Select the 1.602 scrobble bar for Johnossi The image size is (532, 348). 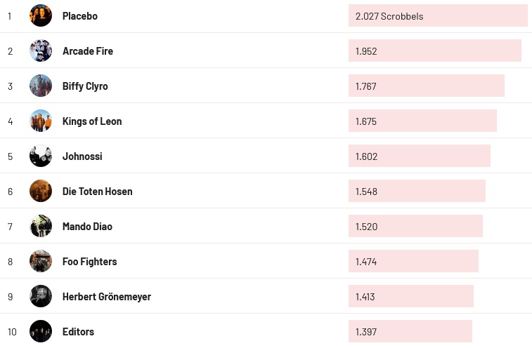tap(419, 156)
